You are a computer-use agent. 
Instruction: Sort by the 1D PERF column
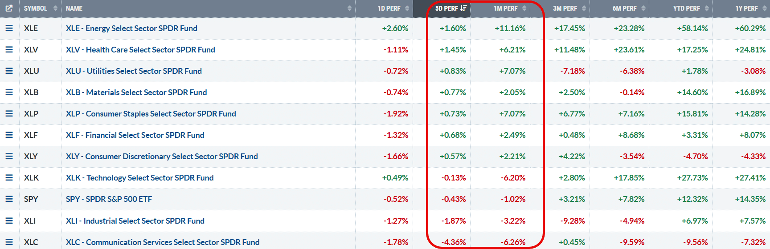tap(384, 8)
